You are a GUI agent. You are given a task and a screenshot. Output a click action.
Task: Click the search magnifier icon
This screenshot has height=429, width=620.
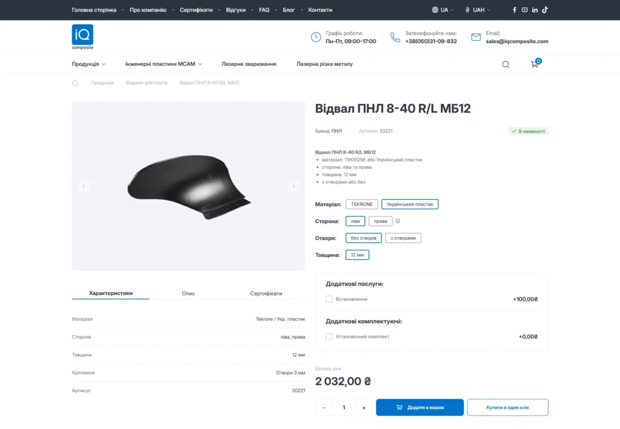coord(506,64)
